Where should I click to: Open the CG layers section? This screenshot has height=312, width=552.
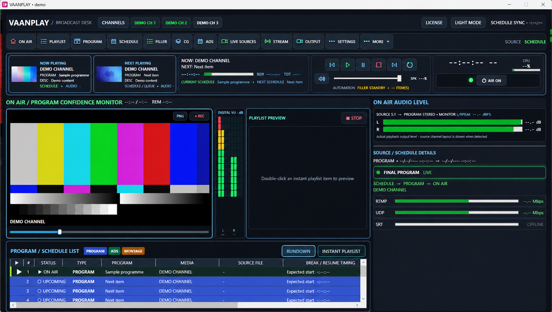tap(182, 42)
